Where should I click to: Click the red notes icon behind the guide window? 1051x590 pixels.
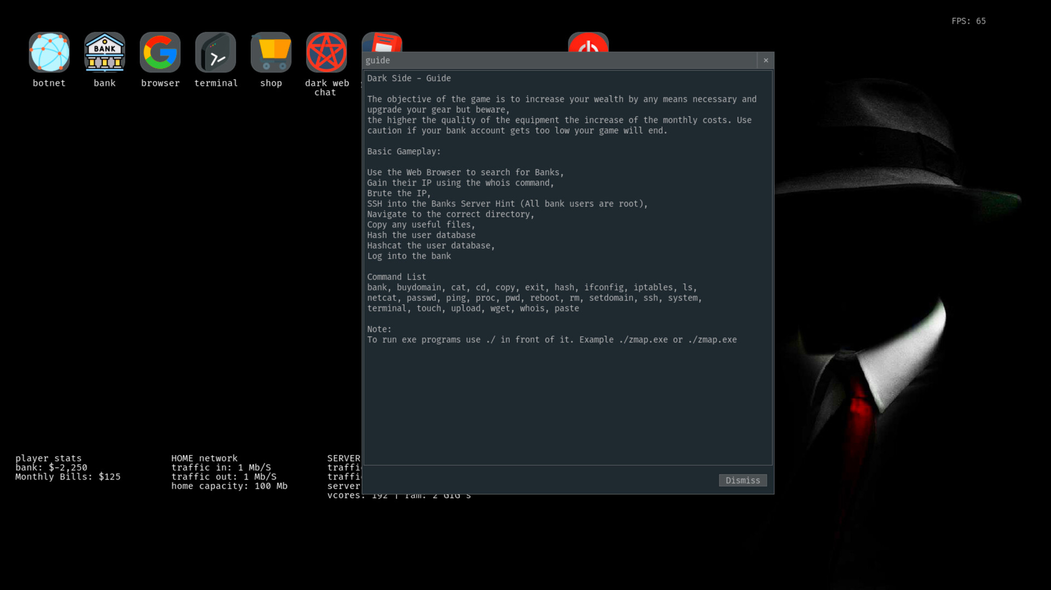pyautogui.click(x=382, y=44)
